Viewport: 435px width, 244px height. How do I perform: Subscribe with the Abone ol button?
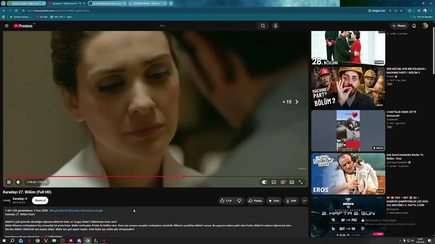40,200
